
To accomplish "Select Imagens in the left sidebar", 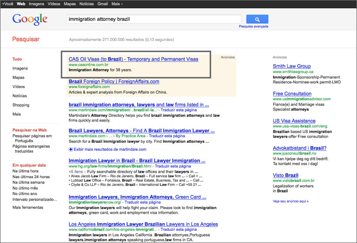I will click(20, 68).
